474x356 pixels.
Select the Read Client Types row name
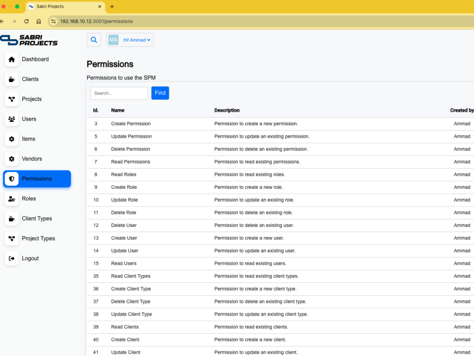[x=131, y=276]
